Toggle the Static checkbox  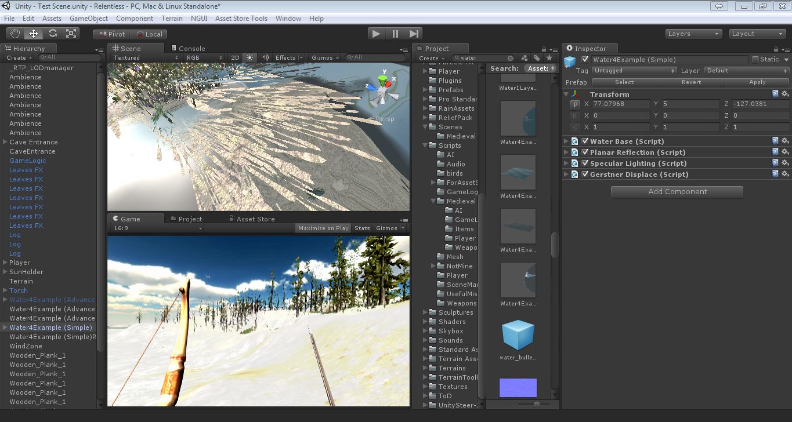pyautogui.click(x=755, y=59)
